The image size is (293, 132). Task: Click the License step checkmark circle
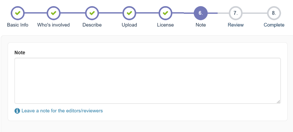point(166,13)
